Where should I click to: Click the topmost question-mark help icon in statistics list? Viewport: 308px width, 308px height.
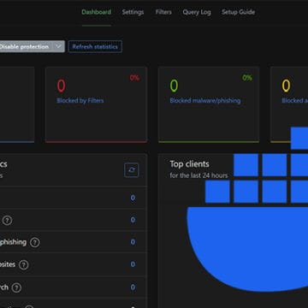(8, 220)
